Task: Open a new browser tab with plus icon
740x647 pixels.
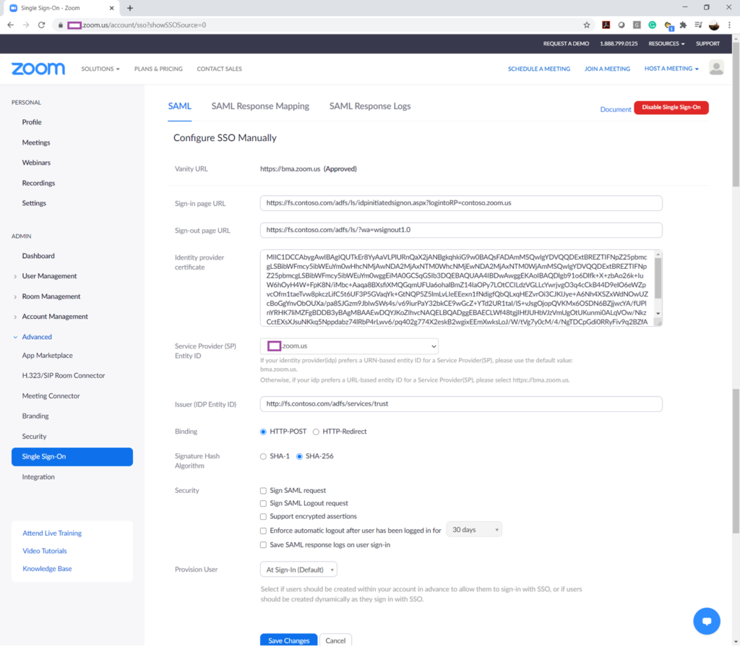Action: pos(130,8)
